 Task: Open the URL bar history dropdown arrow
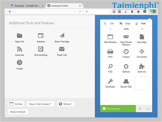(x=75, y=11)
